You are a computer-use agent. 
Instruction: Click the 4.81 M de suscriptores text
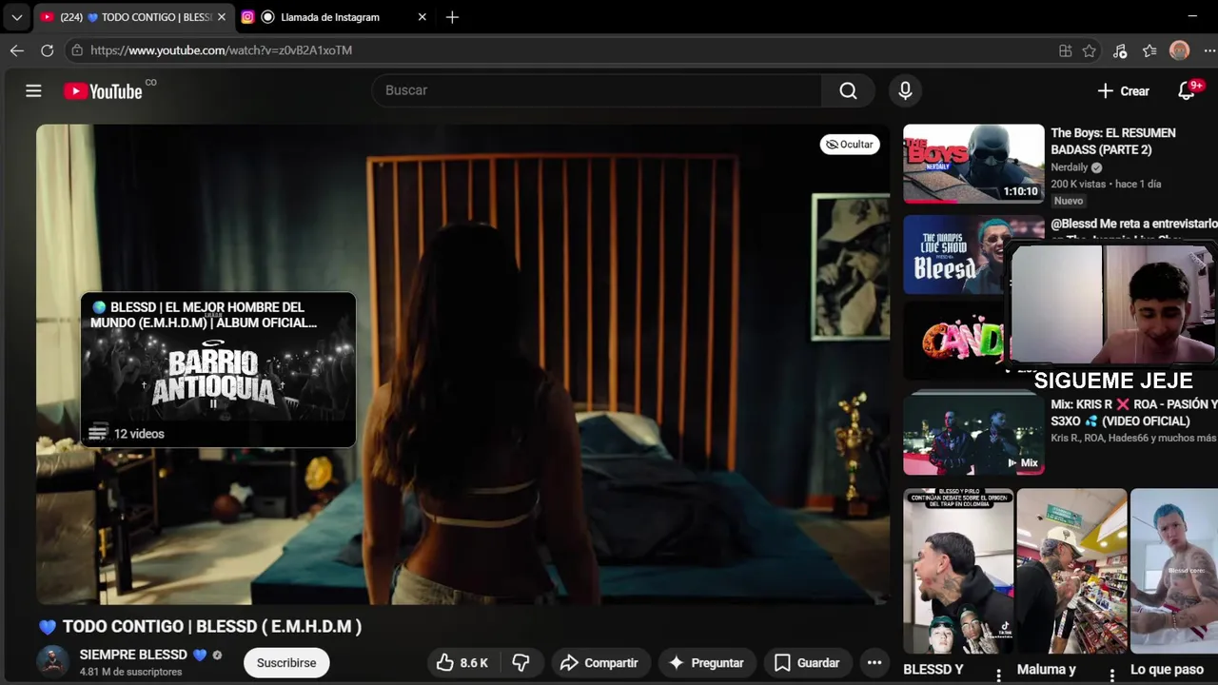[130, 672]
